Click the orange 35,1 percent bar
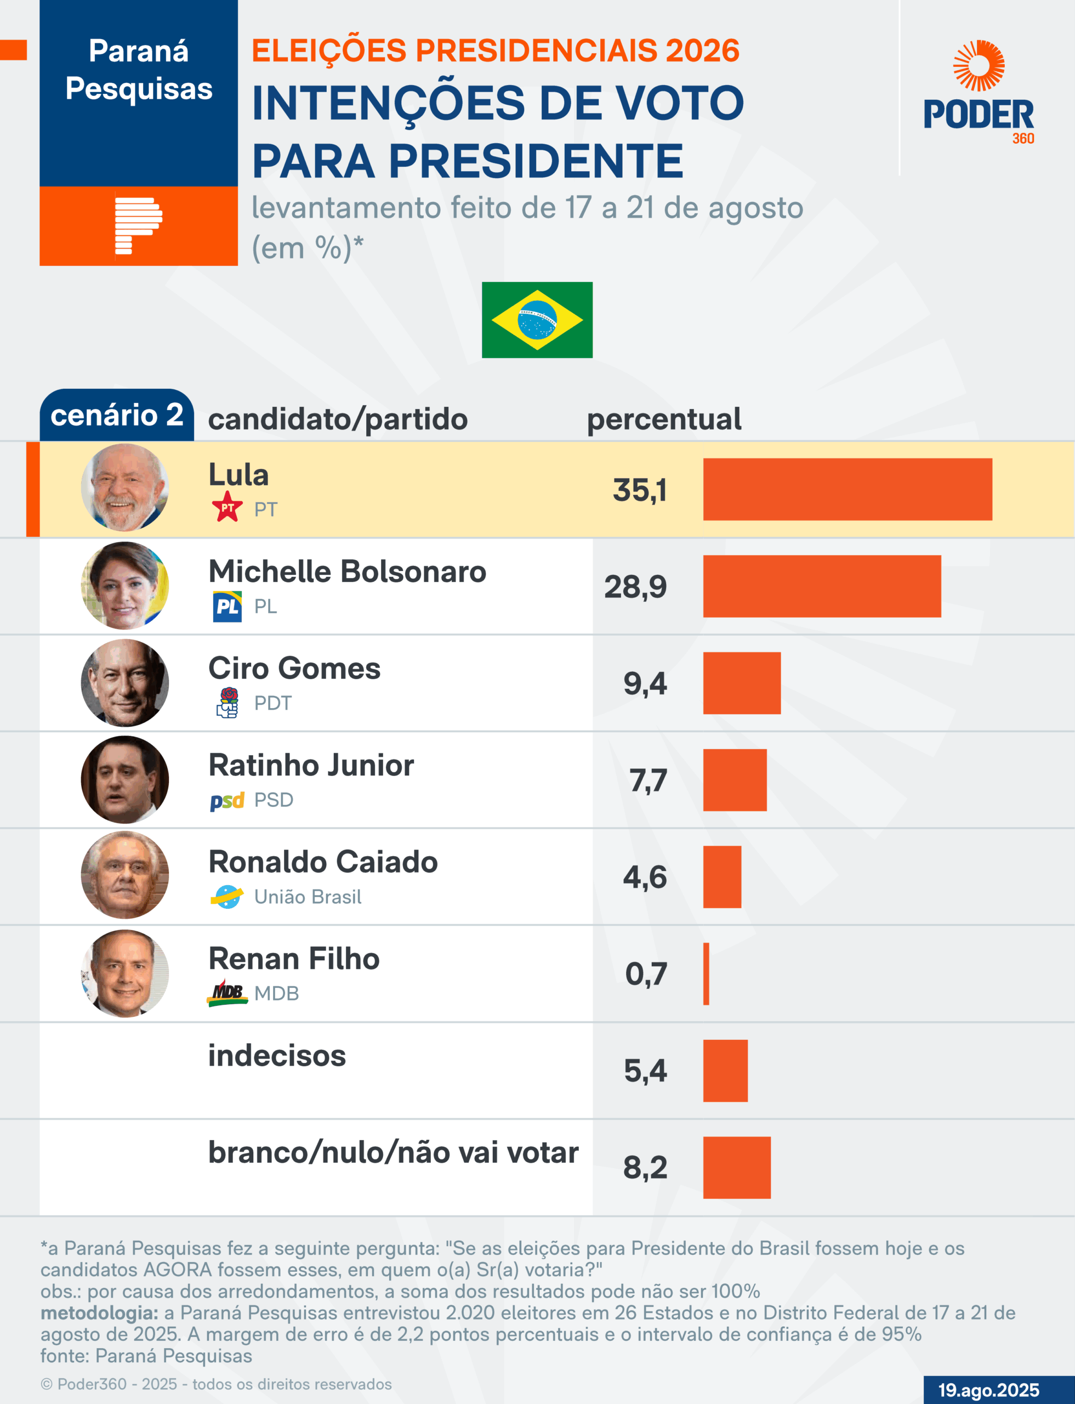The width and height of the screenshot is (1075, 1404). [x=847, y=489]
